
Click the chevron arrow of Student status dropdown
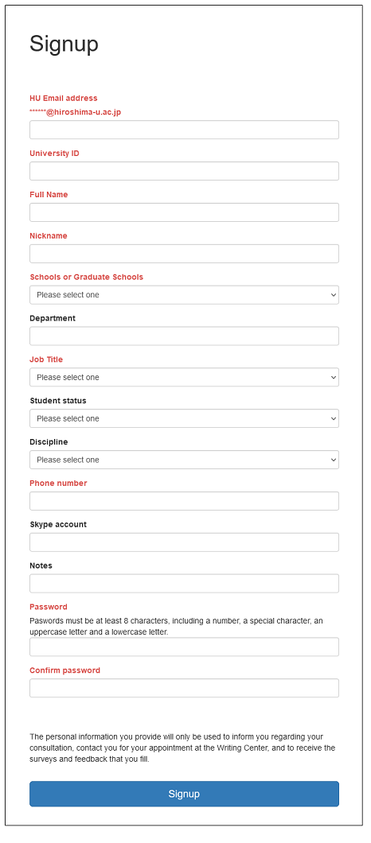click(x=334, y=419)
